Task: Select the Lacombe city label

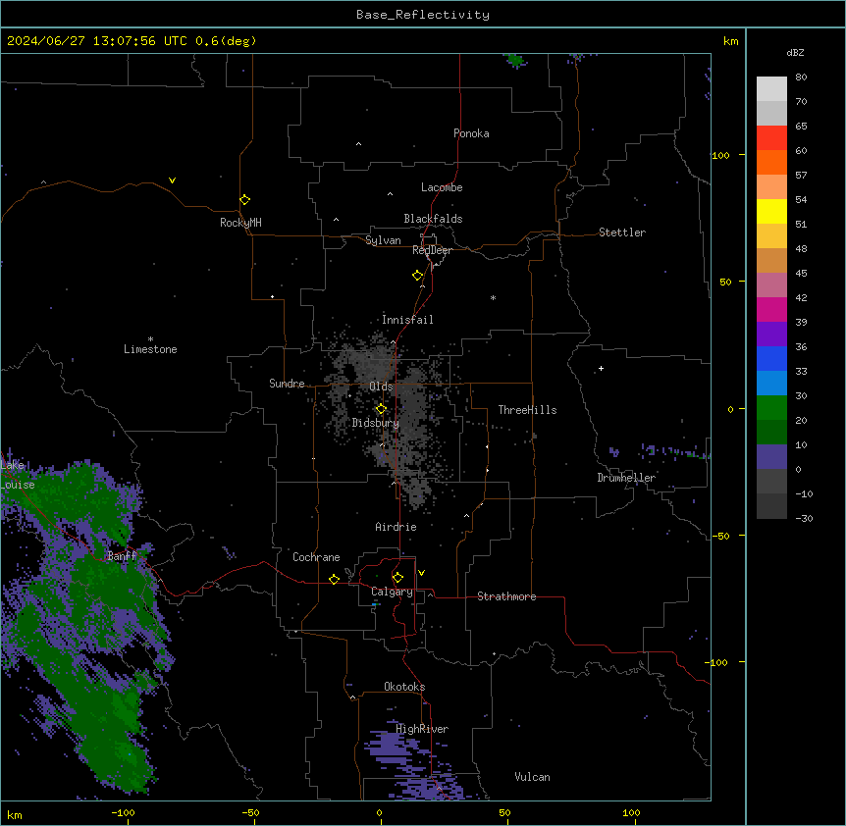Action: pos(442,187)
